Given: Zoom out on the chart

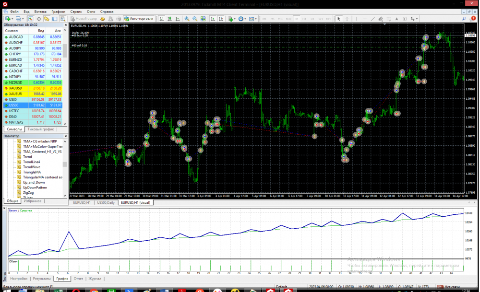Looking at the screenshot, I should tap(195, 19).
